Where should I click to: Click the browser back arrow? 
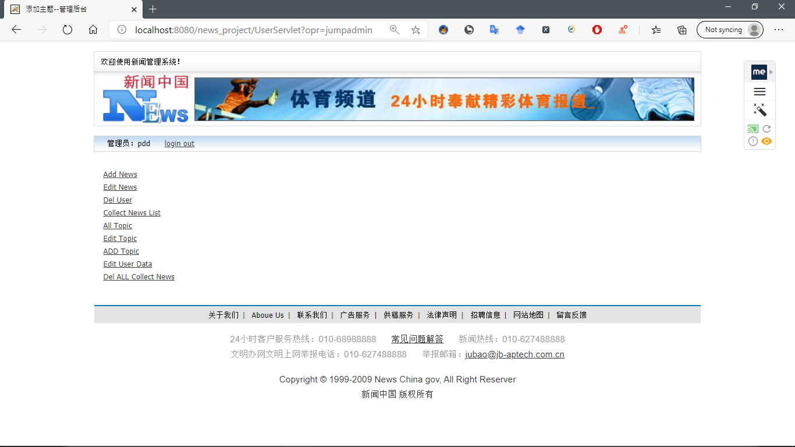(x=16, y=30)
